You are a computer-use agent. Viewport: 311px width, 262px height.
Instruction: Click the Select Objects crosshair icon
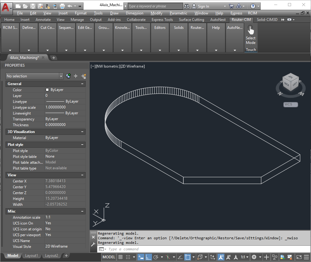76,76
